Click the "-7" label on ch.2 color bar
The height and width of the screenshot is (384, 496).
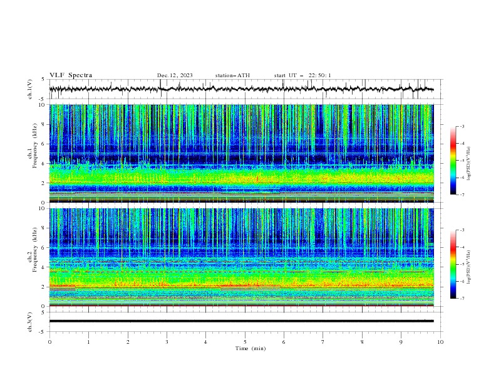coord(462,298)
